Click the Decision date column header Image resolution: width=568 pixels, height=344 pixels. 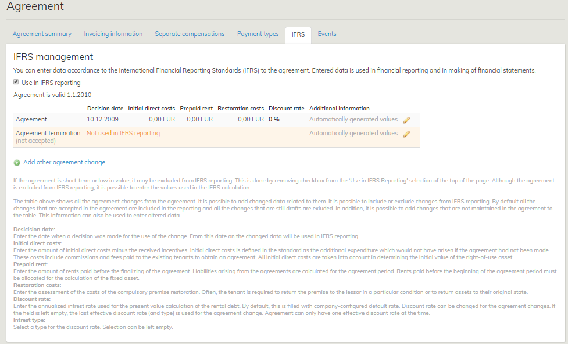(x=105, y=109)
